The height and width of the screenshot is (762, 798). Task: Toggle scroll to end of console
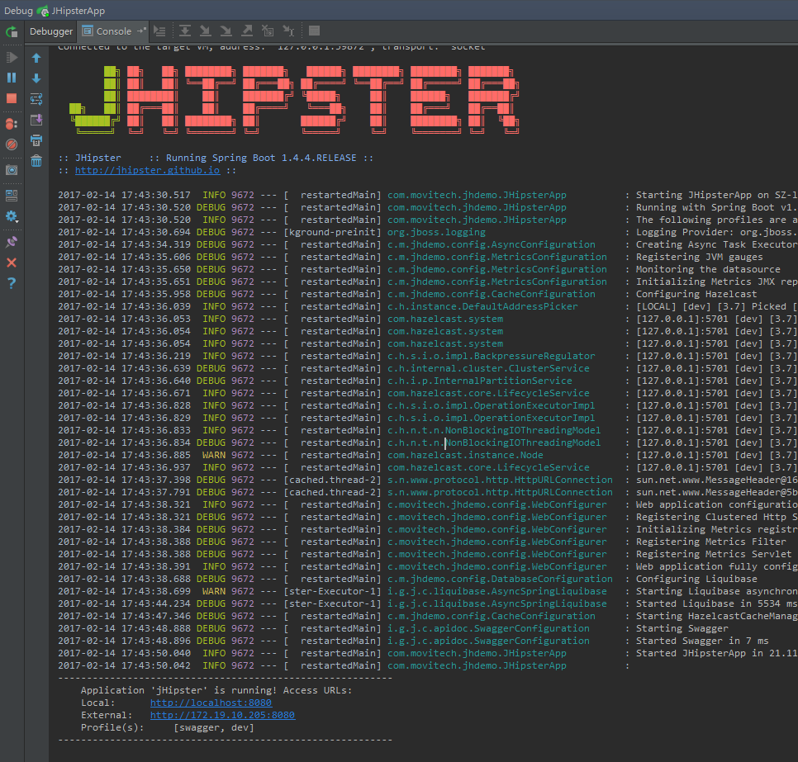36,120
